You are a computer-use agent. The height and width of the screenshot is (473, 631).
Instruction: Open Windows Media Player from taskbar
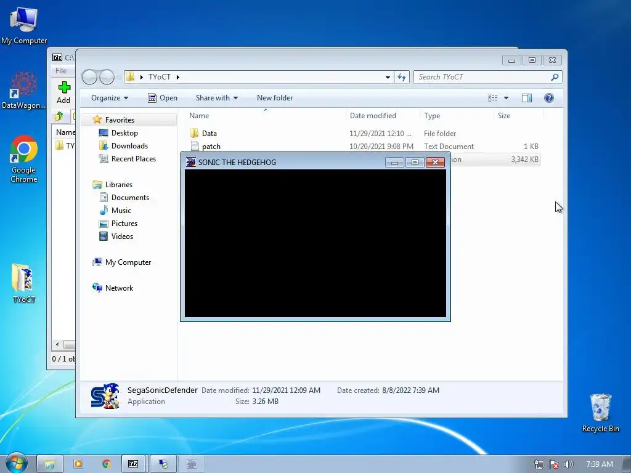[78, 464]
